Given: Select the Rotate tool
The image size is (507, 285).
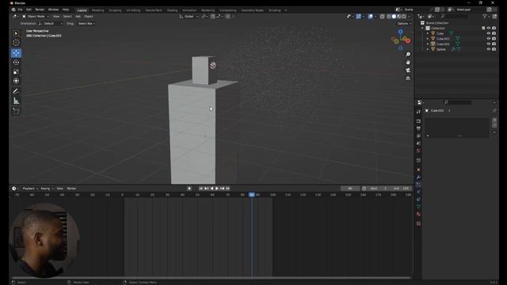Looking at the screenshot, I should [x=16, y=63].
